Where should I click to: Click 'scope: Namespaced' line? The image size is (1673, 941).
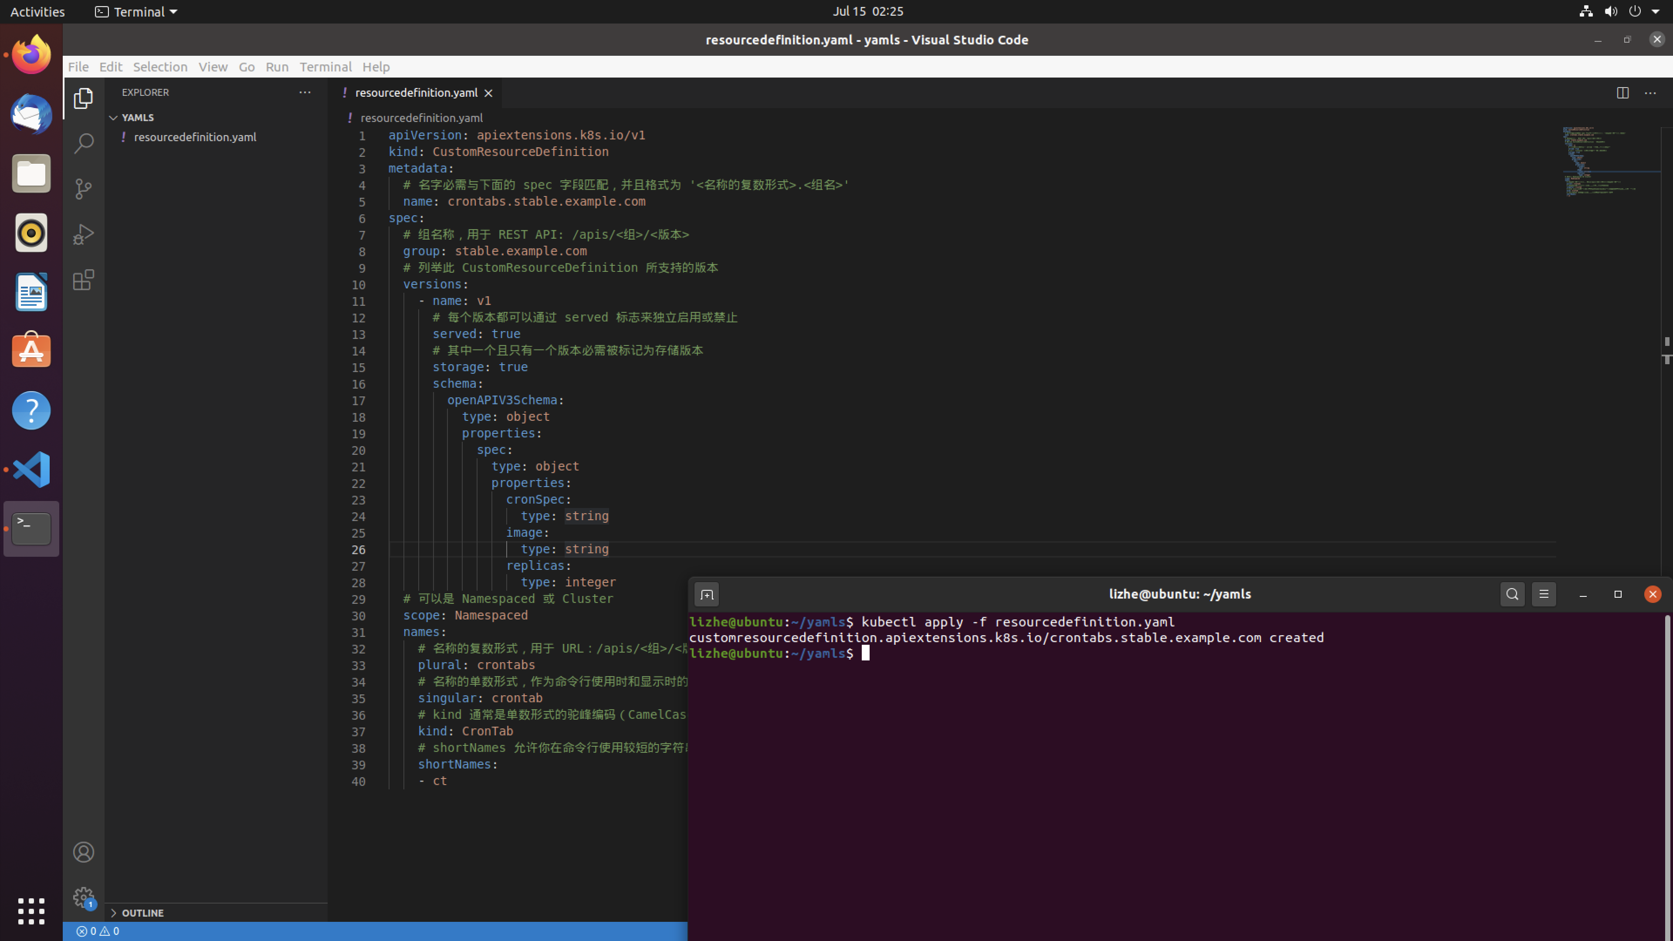click(x=465, y=615)
